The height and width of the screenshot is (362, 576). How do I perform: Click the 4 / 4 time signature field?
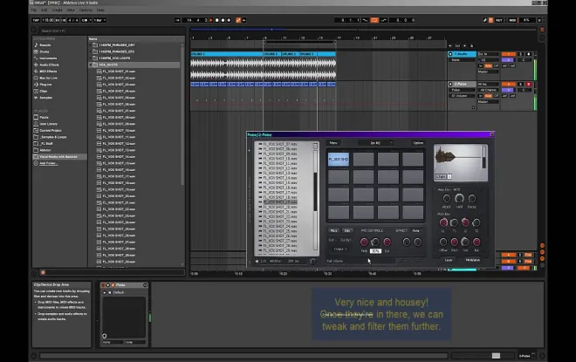(73, 20)
